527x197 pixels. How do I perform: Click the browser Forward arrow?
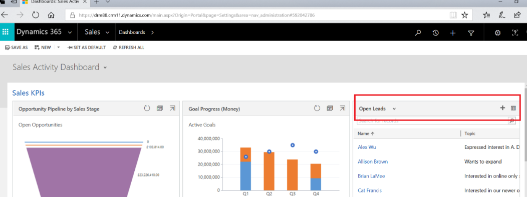click(x=20, y=15)
